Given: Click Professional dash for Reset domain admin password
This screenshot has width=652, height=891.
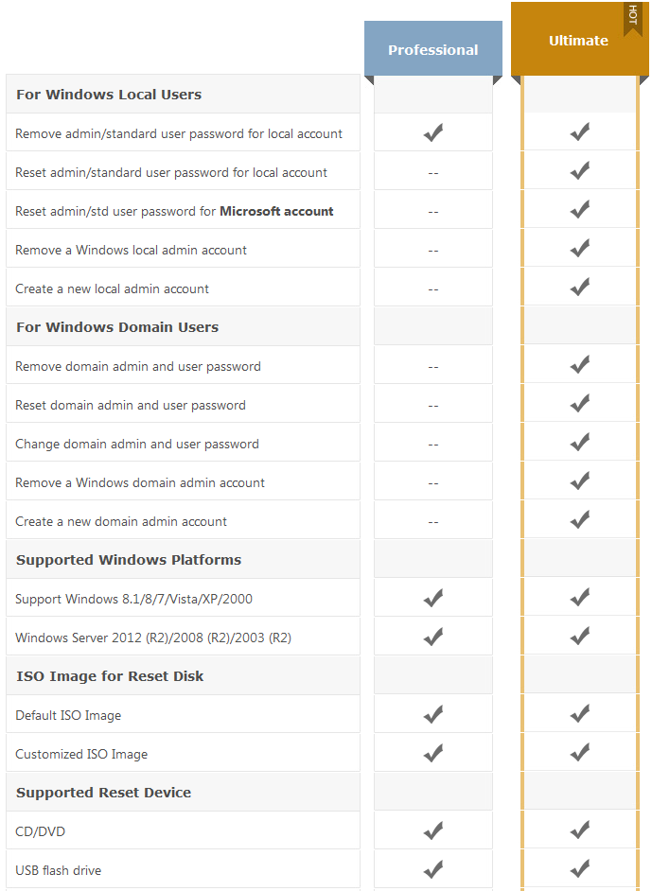Looking at the screenshot, I should pos(433,405).
